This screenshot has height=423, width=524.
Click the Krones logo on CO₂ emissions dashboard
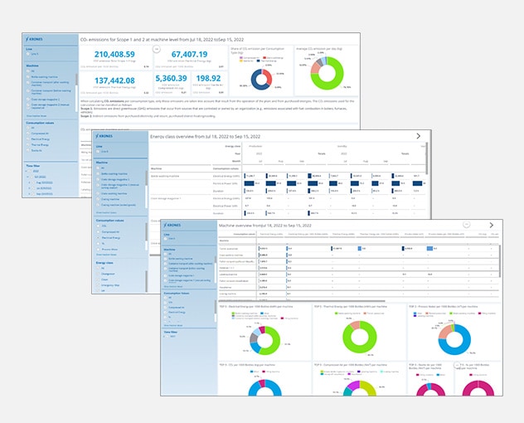[37, 39]
